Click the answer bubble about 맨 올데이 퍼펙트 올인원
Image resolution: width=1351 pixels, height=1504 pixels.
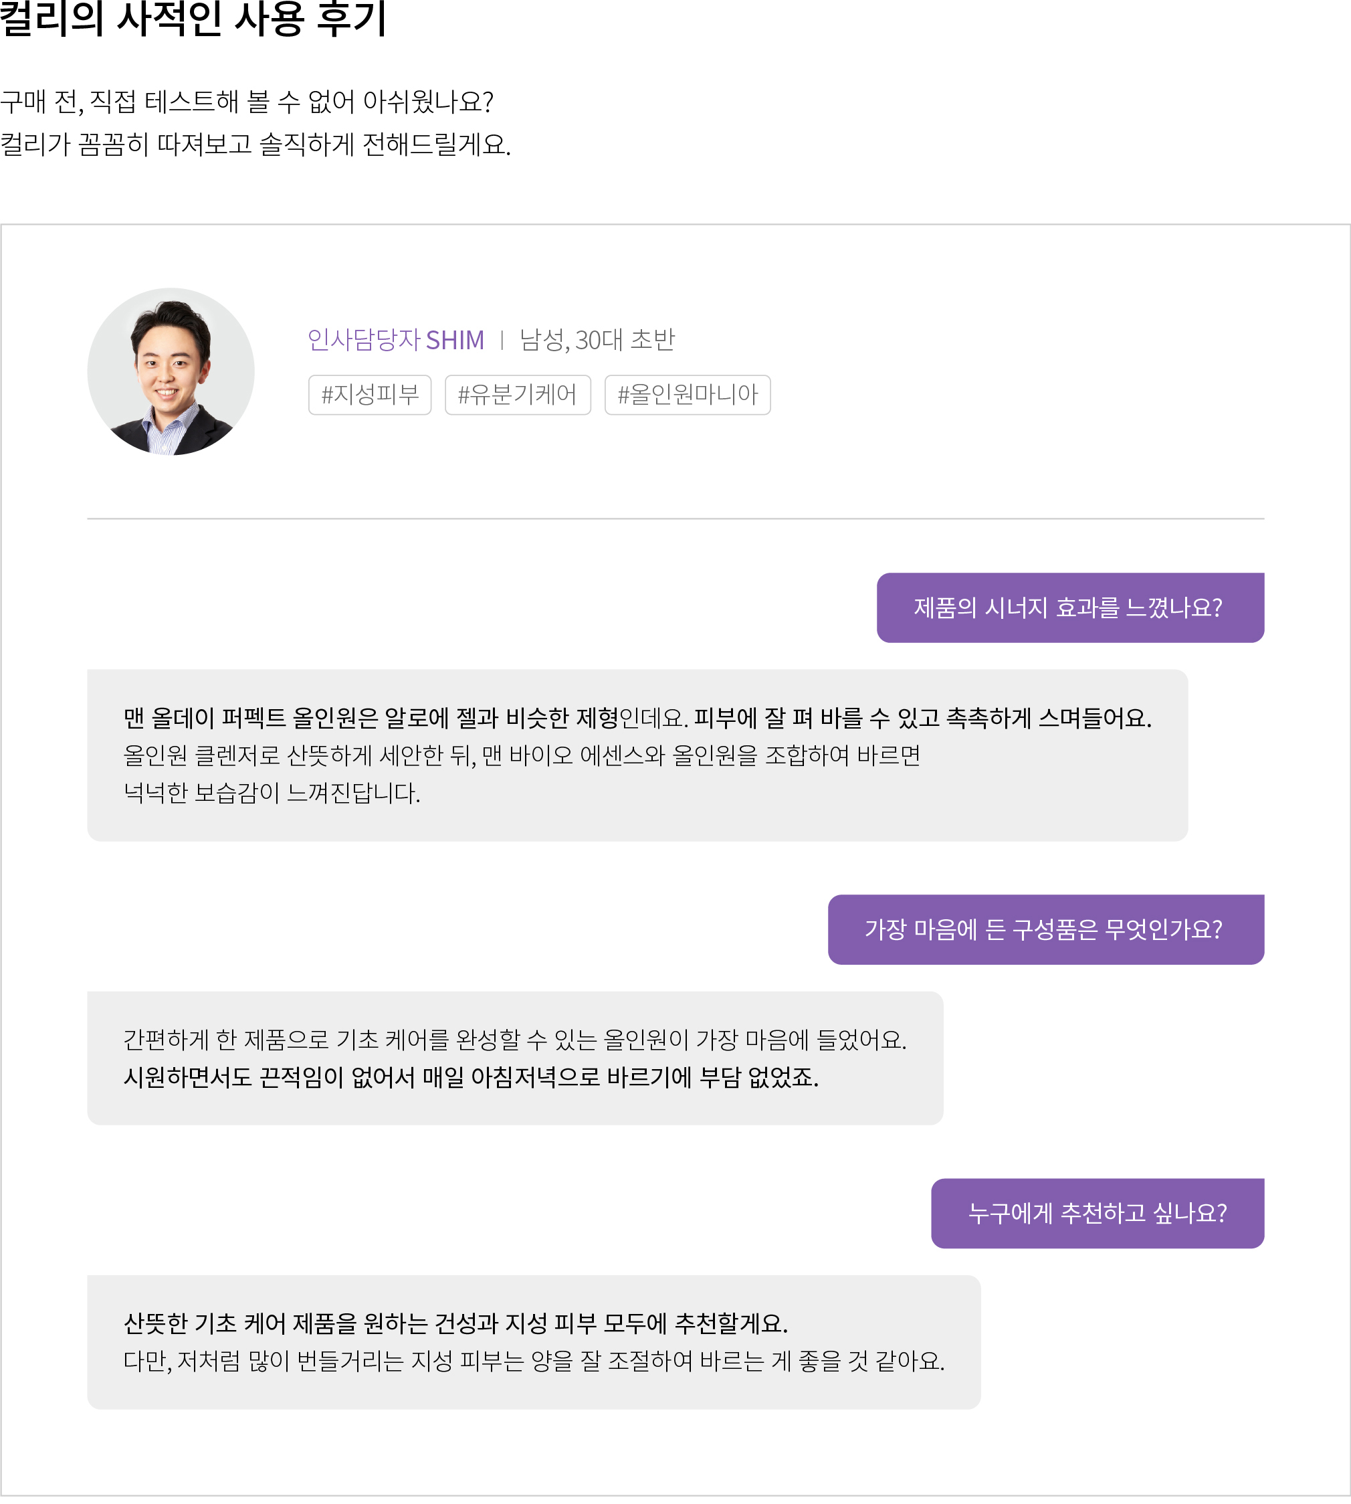pos(637,755)
